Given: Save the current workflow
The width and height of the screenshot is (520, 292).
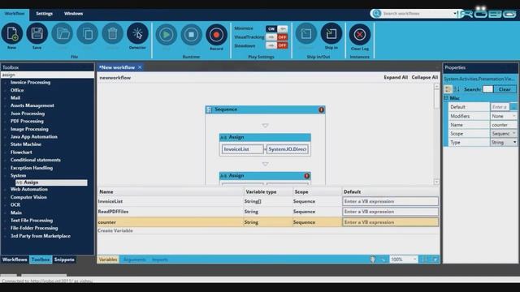Looking at the screenshot, I should point(37,34).
